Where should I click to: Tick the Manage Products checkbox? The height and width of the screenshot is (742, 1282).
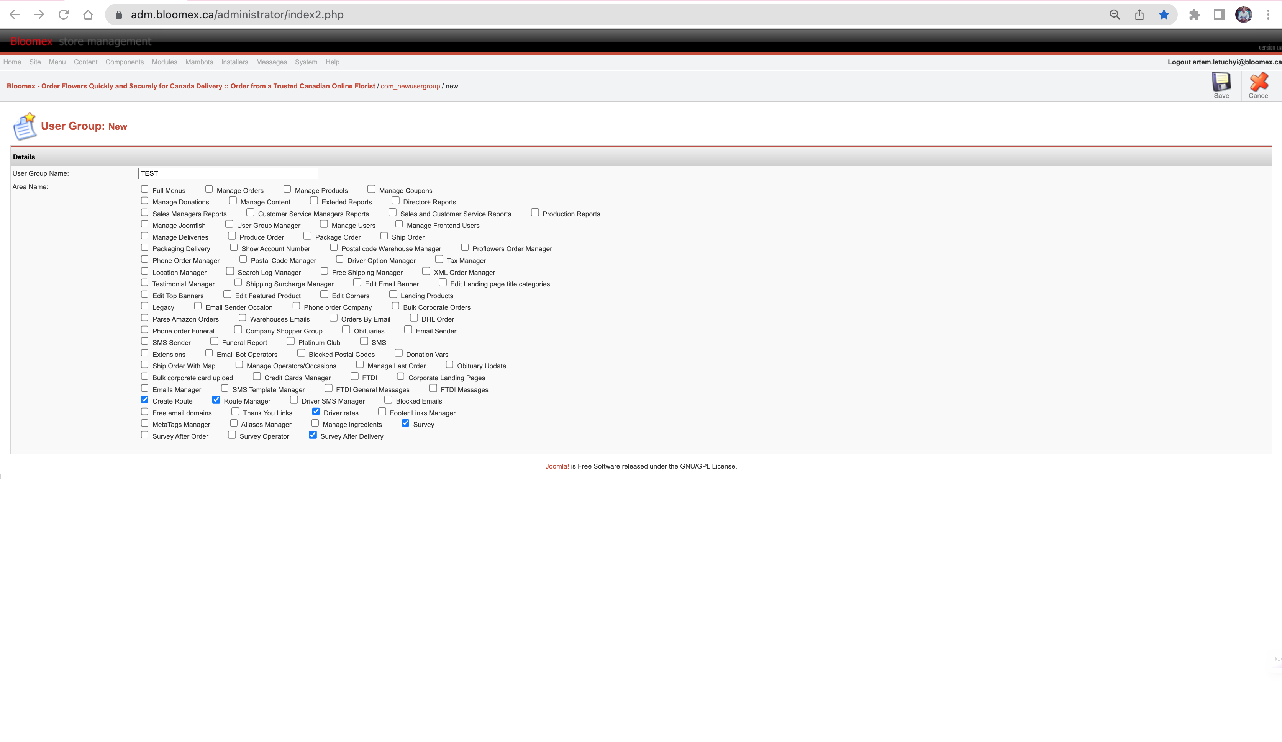pos(287,189)
